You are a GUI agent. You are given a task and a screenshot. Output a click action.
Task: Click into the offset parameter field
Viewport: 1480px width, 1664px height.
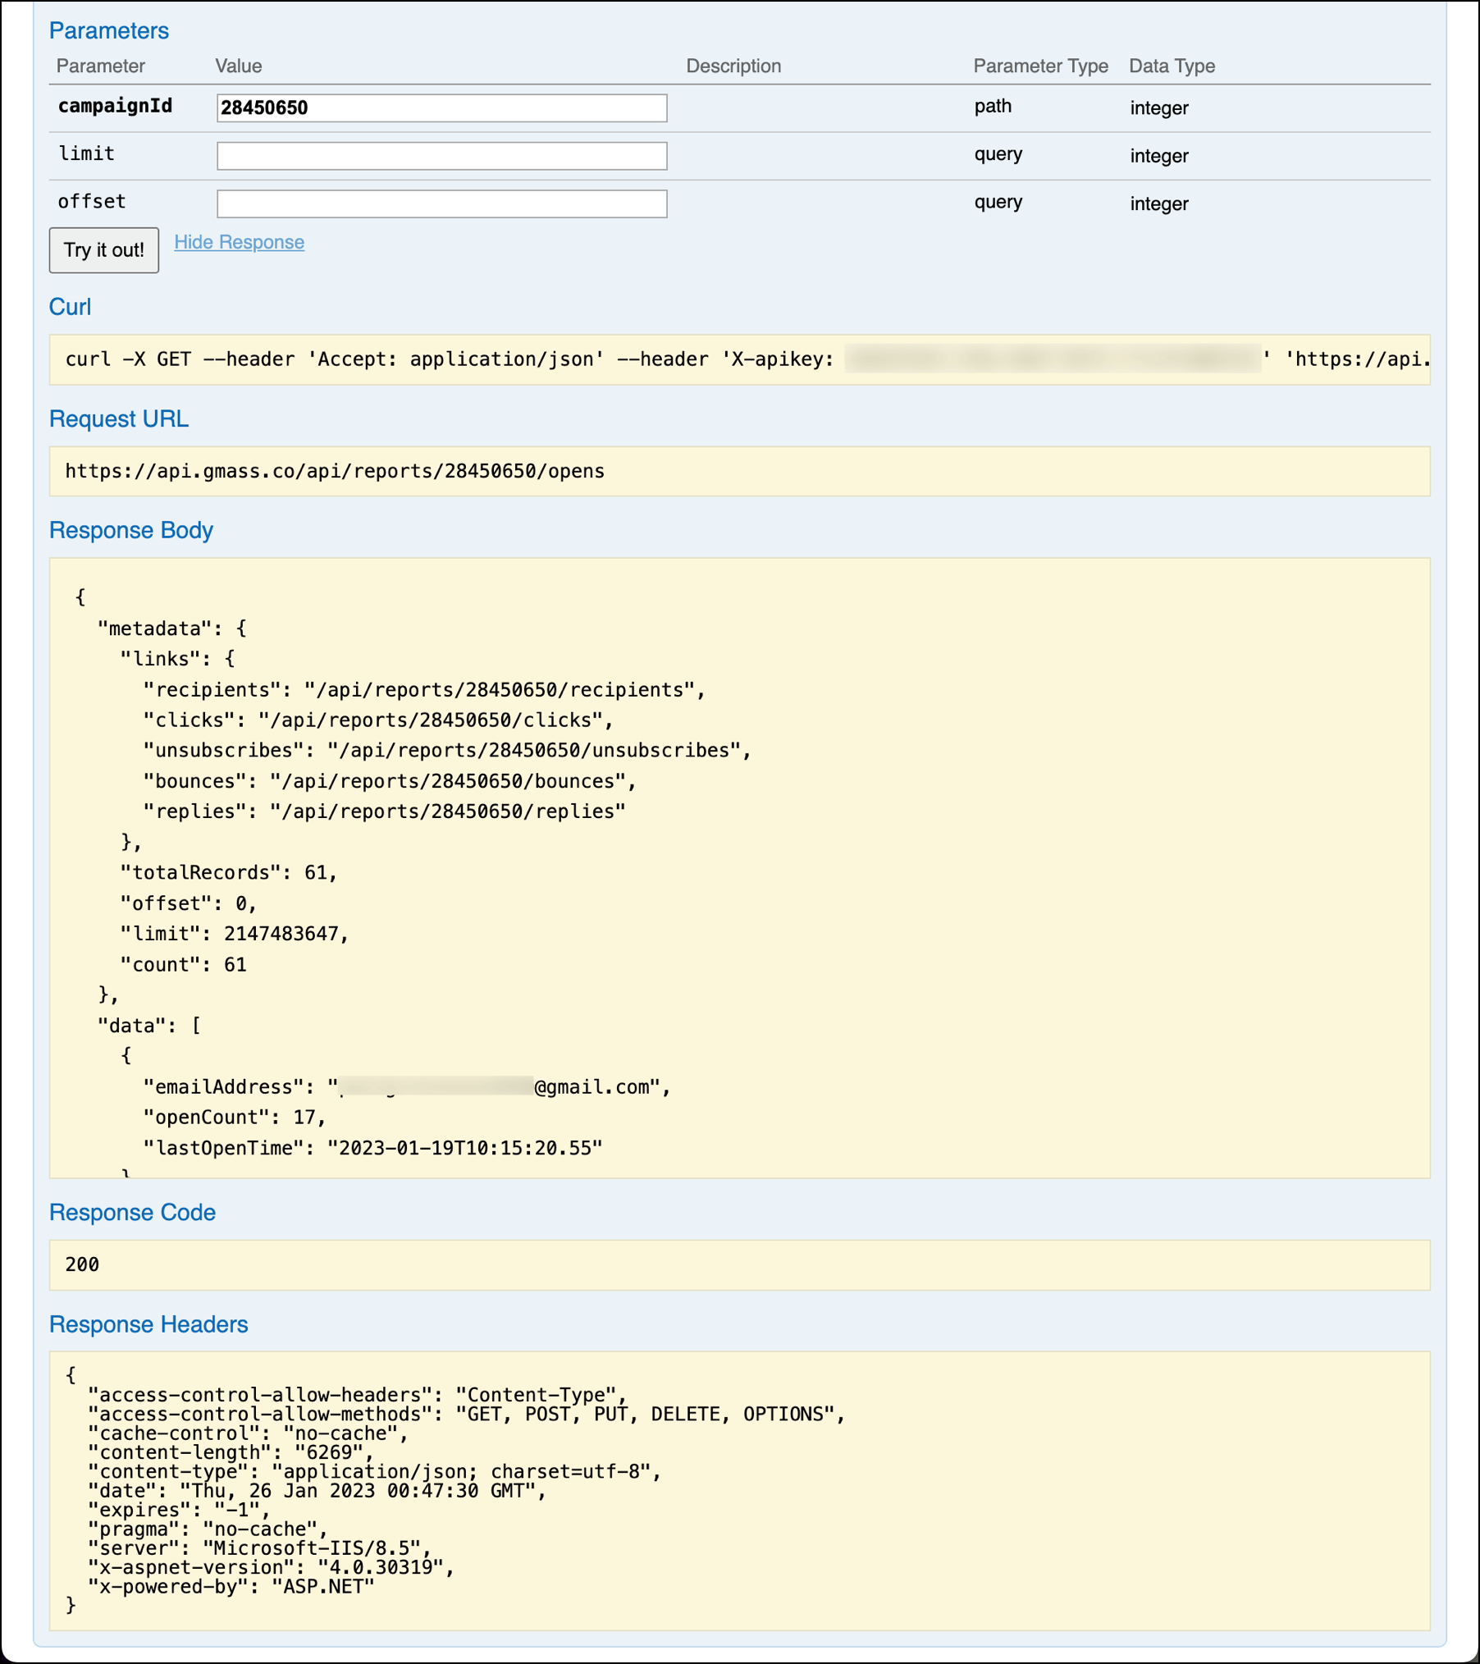441,203
